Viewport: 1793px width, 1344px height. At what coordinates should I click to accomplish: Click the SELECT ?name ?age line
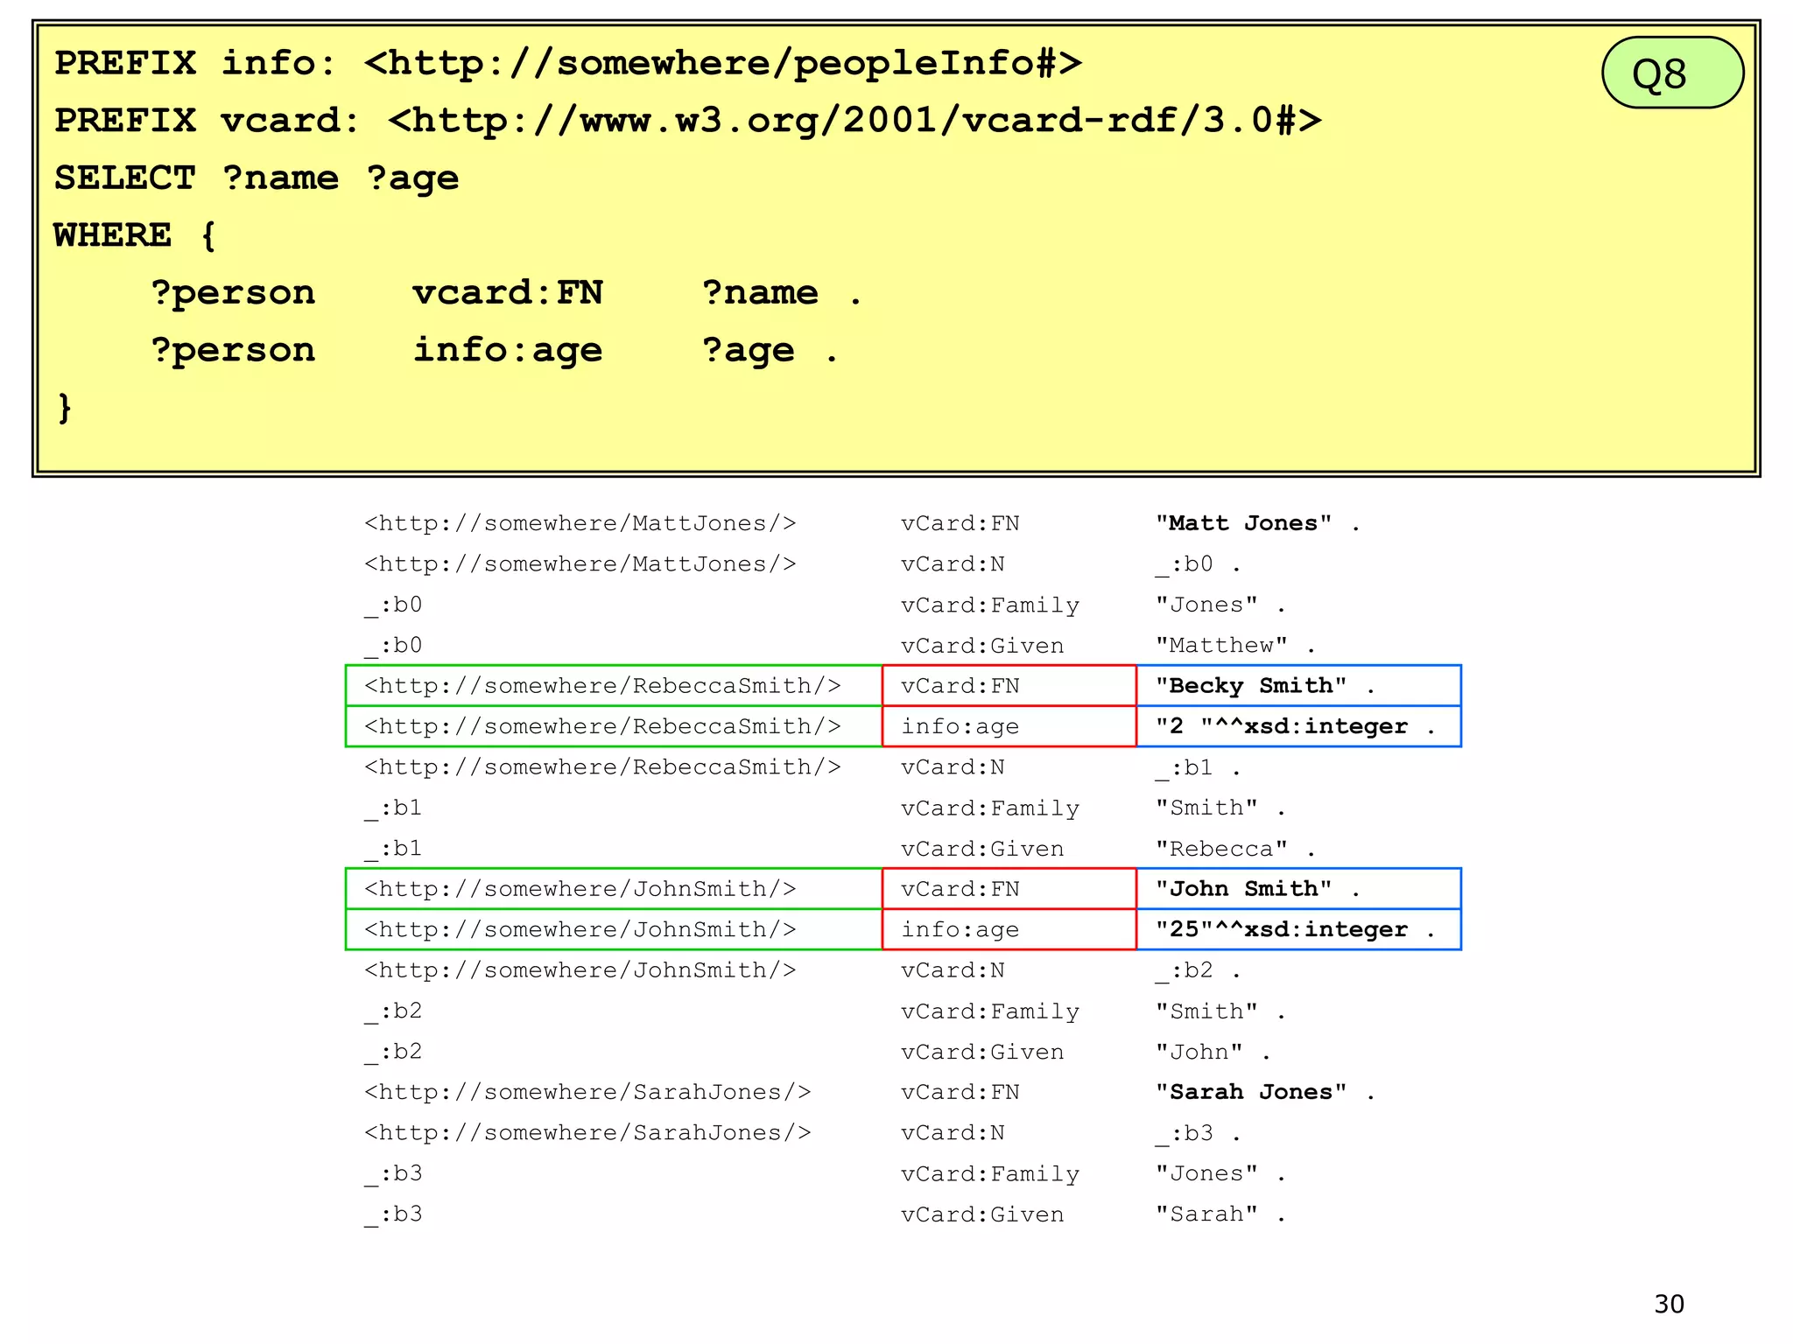coord(257,178)
